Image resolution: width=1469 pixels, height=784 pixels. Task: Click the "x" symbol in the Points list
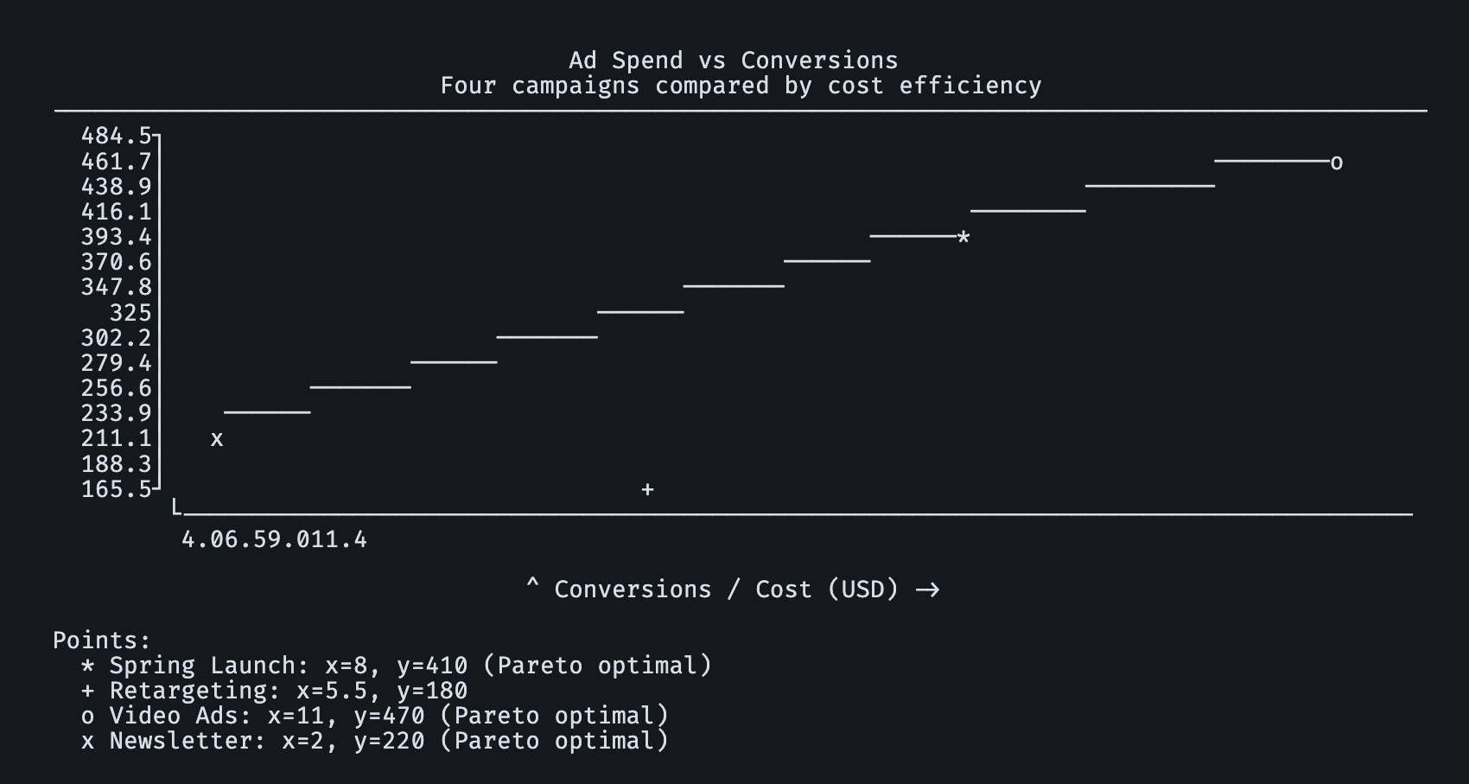[x=87, y=742]
